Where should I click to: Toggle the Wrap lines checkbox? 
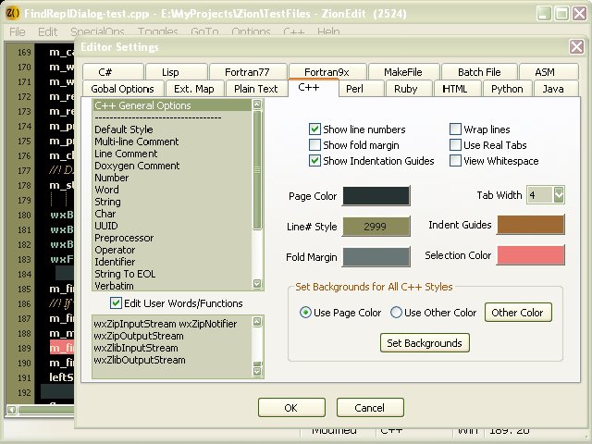(x=455, y=129)
